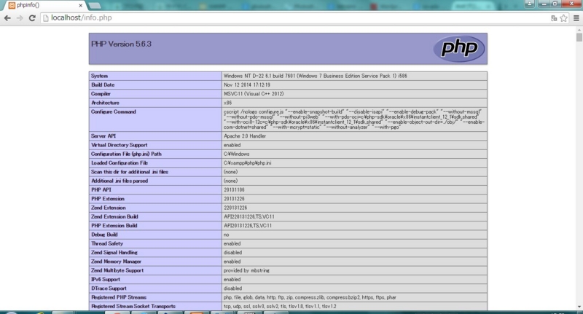Click the PHP logo in the header
The image size is (583, 314).
coord(459,49)
